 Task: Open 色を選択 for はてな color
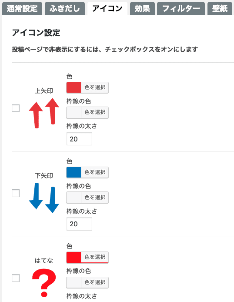(x=95, y=257)
